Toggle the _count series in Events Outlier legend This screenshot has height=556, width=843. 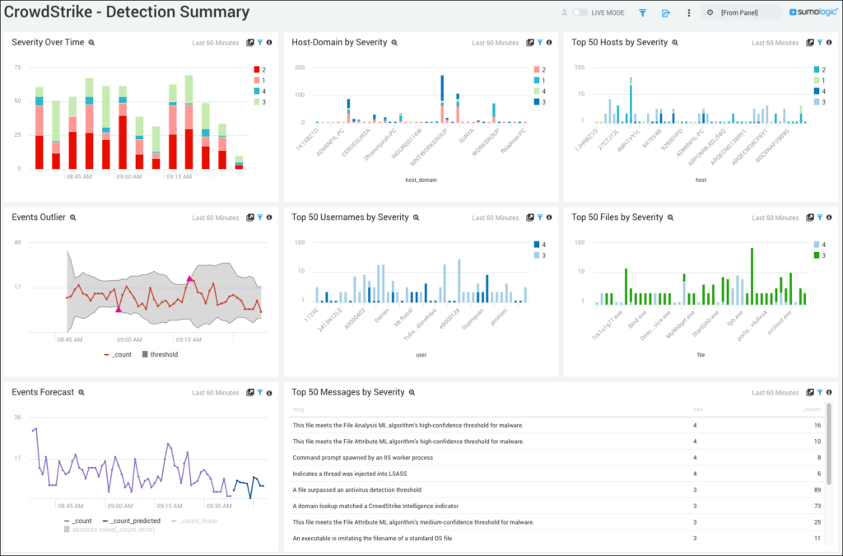pyautogui.click(x=118, y=354)
